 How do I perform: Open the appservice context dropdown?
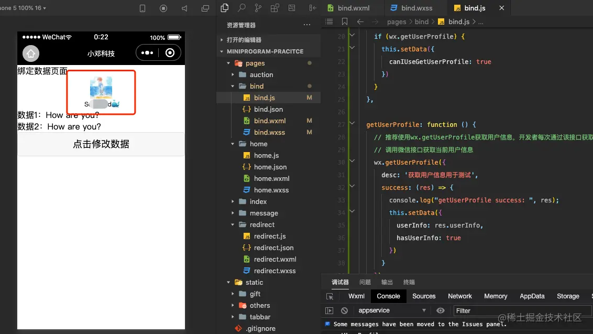(x=392, y=310)
